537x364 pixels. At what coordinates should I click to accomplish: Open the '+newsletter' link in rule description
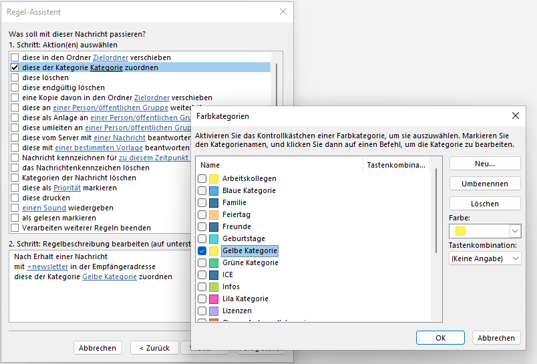[x=49, y=266]
